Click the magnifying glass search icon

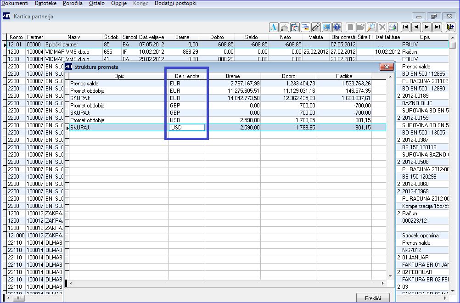pyautogui.click(x=372, y=27)
